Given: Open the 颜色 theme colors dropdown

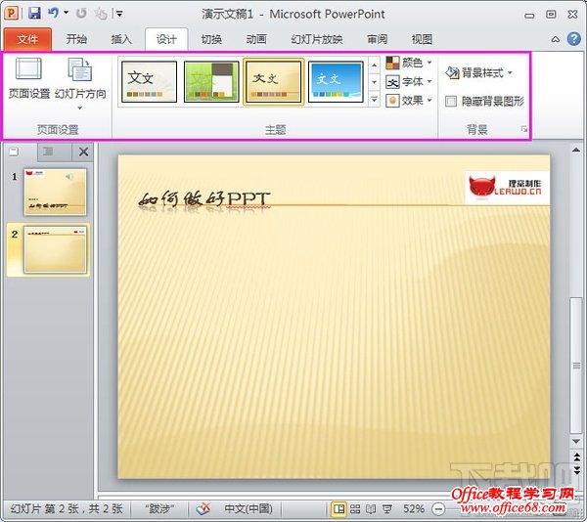Looking at the screenshot, I should point(409,63).
